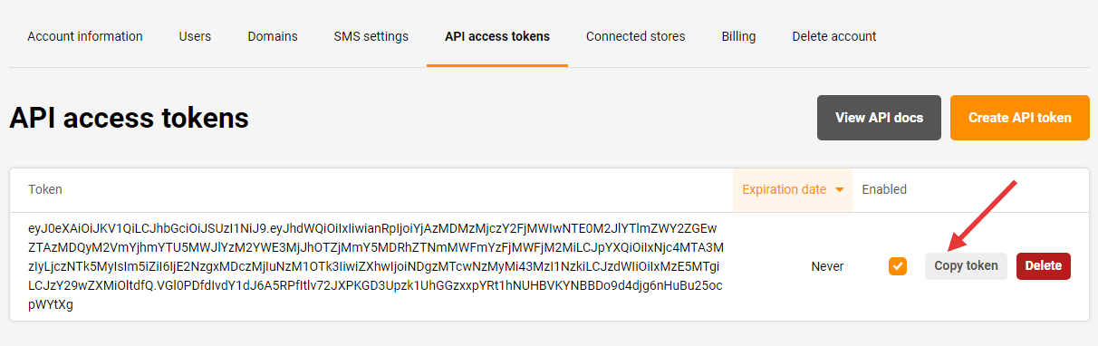Screen dimensions: 1098x346
Task: Toggle the Enabled checkbox for the token
Action: pos(898,266)
